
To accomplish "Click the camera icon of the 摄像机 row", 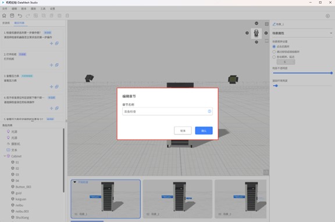I will coord(8,144).
